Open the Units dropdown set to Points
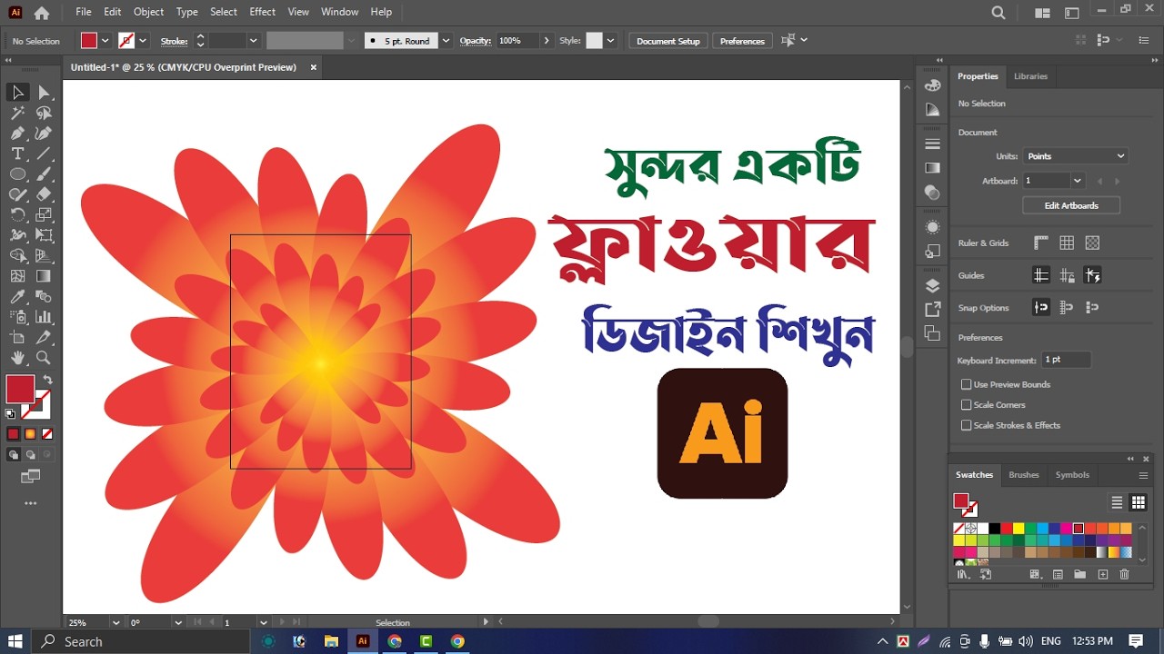The image size is (1164, 654). coord(1075,156)
